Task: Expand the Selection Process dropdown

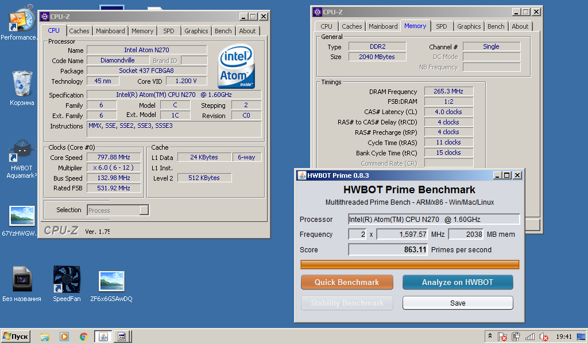Action: [x=118, y=210]
